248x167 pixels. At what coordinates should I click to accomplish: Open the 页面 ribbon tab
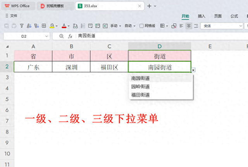click(x=218, y=16)
